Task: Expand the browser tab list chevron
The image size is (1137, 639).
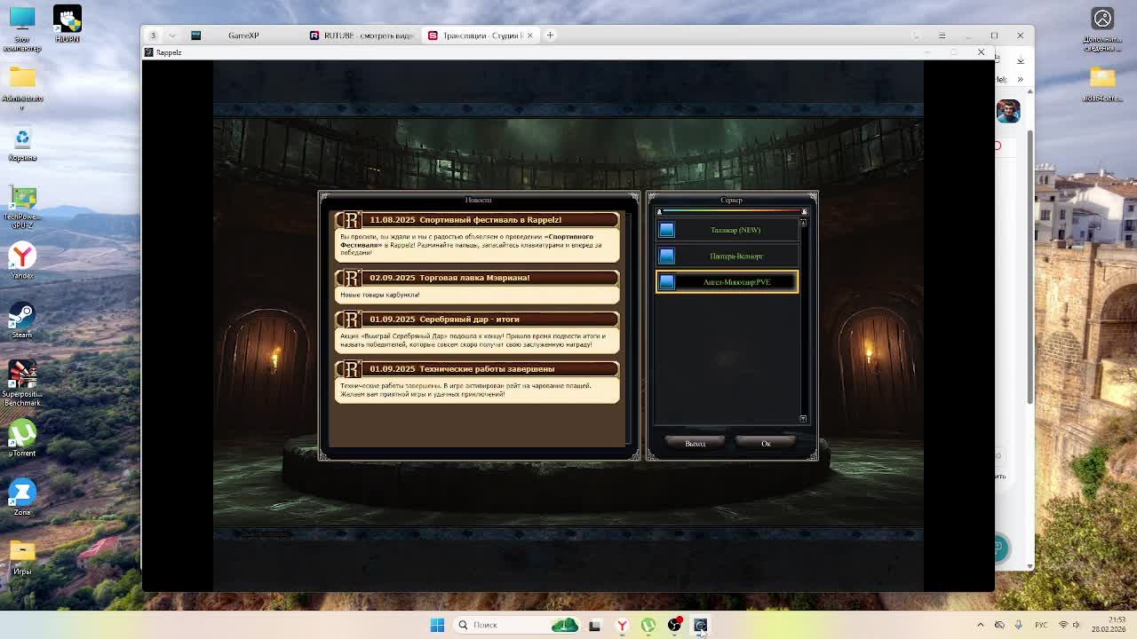Action: pyautogui.click(x=172, y=35)
